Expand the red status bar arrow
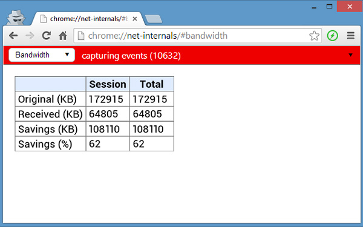The width and height of the screenshot is (363, 227). 350,55
